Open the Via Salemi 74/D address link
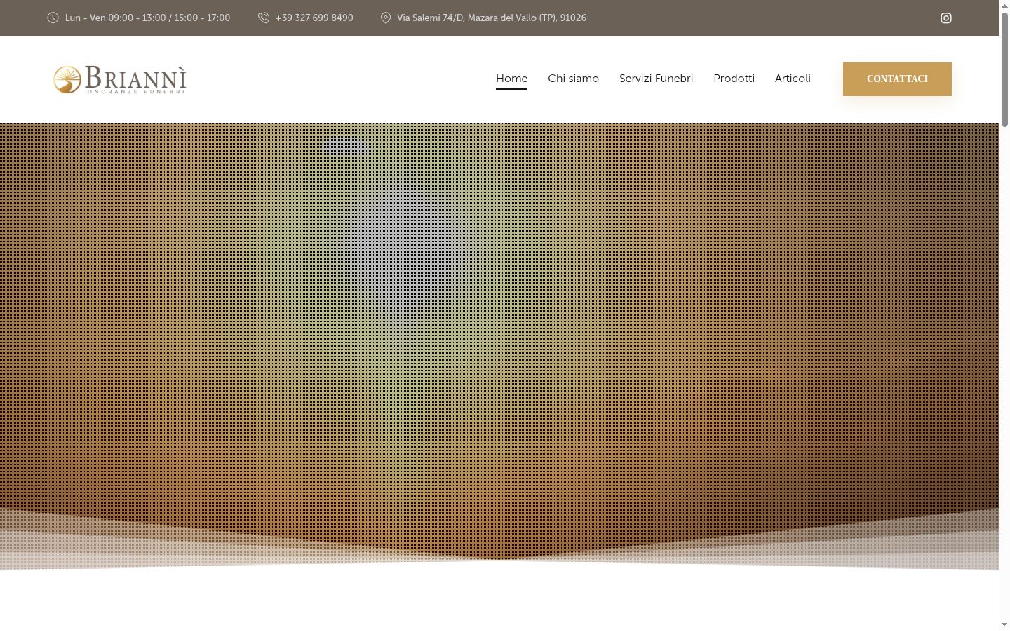 tap(492, 18)
